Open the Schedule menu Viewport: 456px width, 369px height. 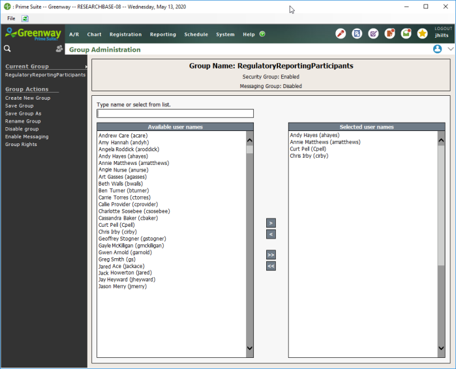196,35
